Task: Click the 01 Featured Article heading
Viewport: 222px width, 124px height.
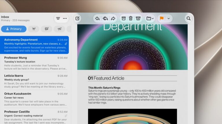Action: coord(106,78)
